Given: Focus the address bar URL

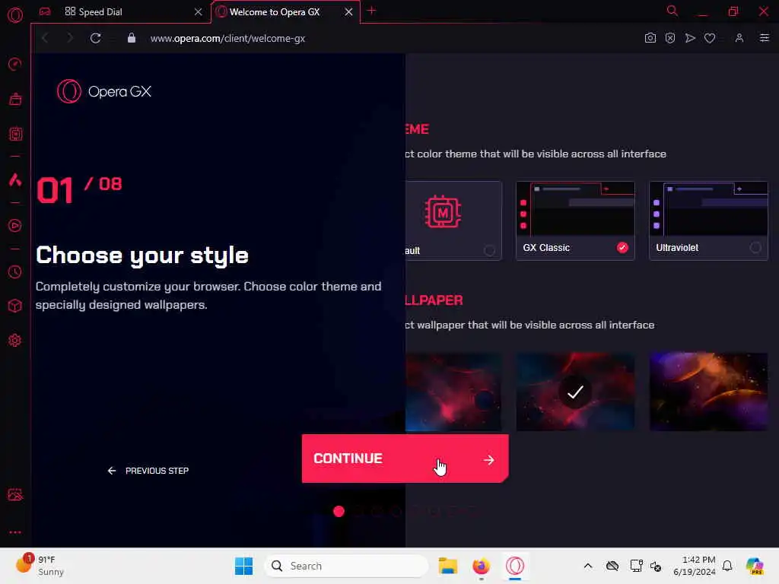Looking at the screenshot, I should (x=227, y=38).
